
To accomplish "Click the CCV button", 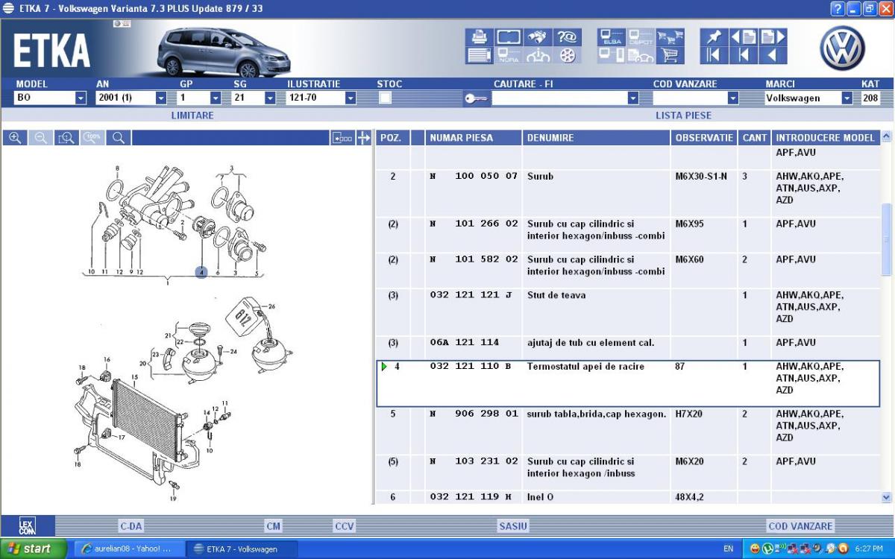I will coord(345,526).
